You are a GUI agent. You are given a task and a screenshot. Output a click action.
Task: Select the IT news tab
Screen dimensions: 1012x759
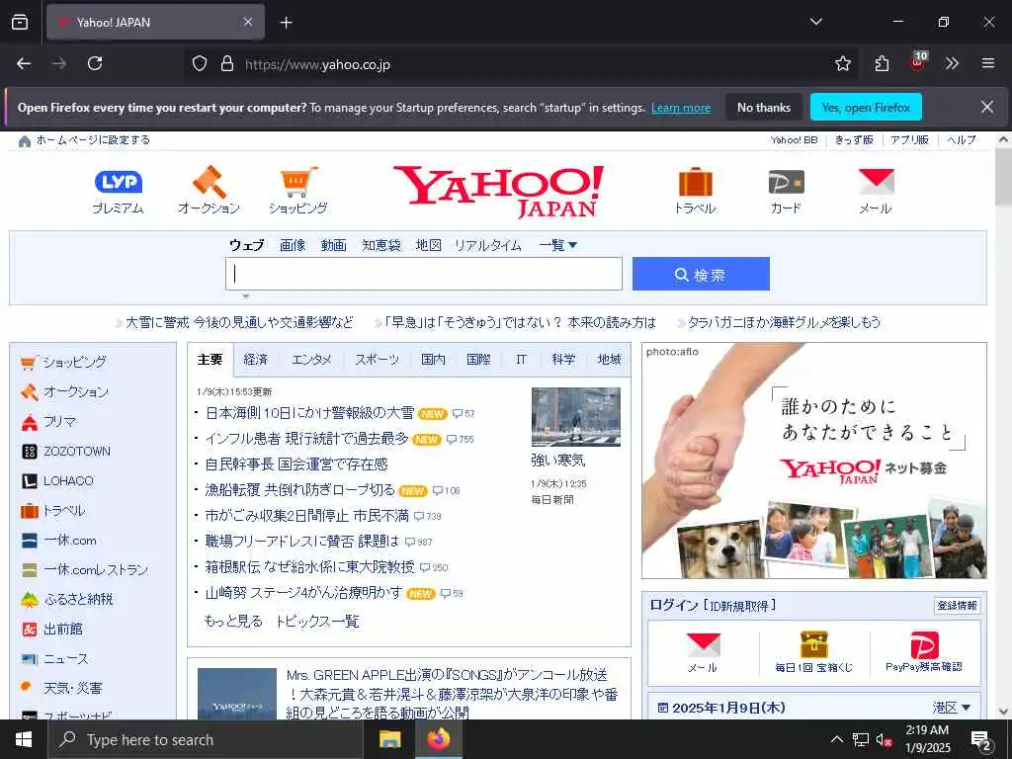[x=522, y=360]
